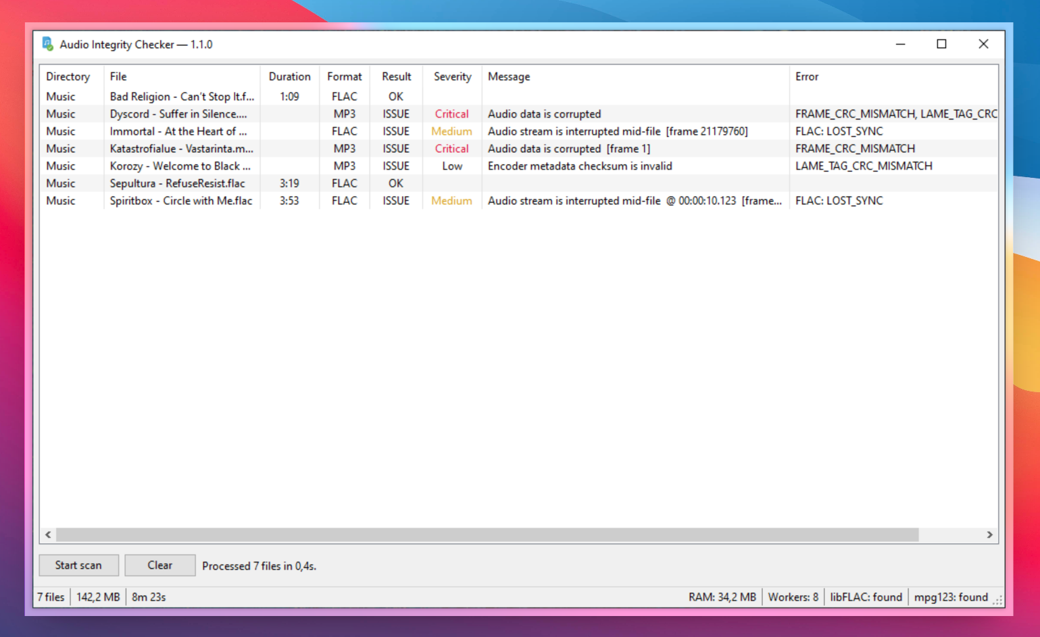Click the Medium severity for Immortal row
1040x637 pixels.
[x=451, y=131]
